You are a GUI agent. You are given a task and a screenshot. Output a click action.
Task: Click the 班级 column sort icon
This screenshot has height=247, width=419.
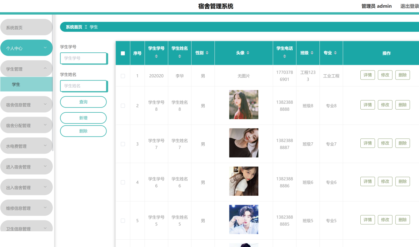(312, 53)
